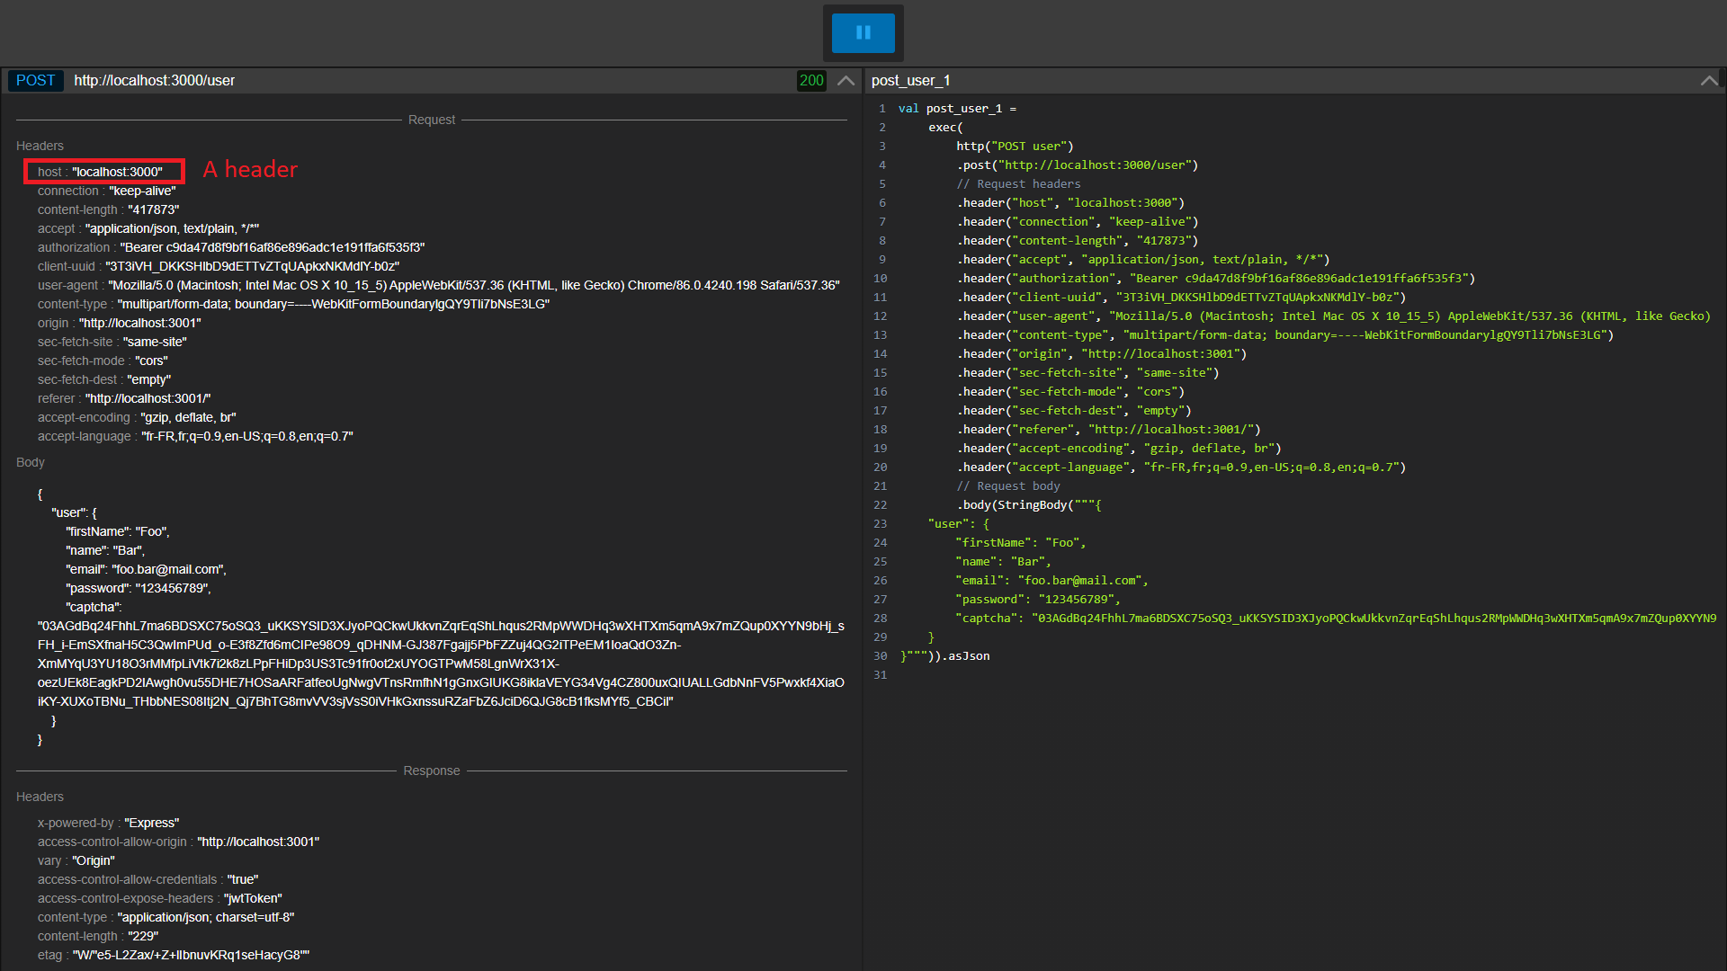Select the .header origin code line
Viewport: 1727px width, 971px height.
tap(1101, 353)
